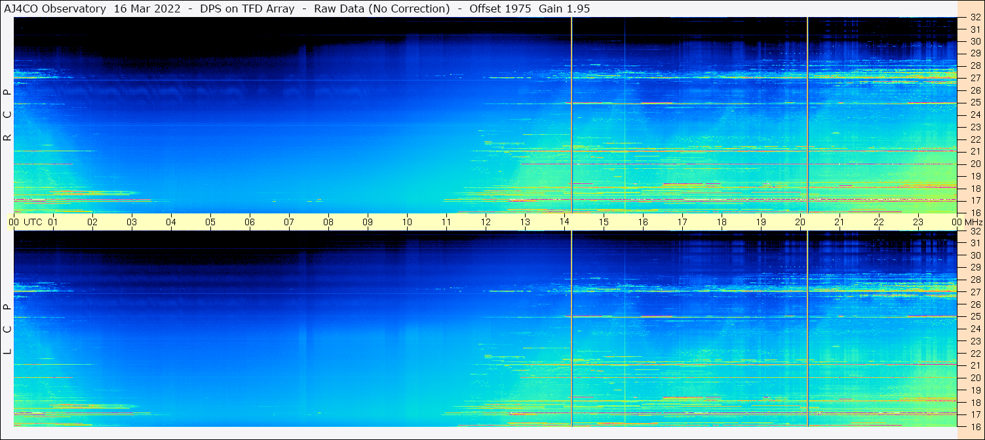This screenshot has width=985, height=440.
Task: Click the 'Offset 1975' header value
Action: click(500, 9)
